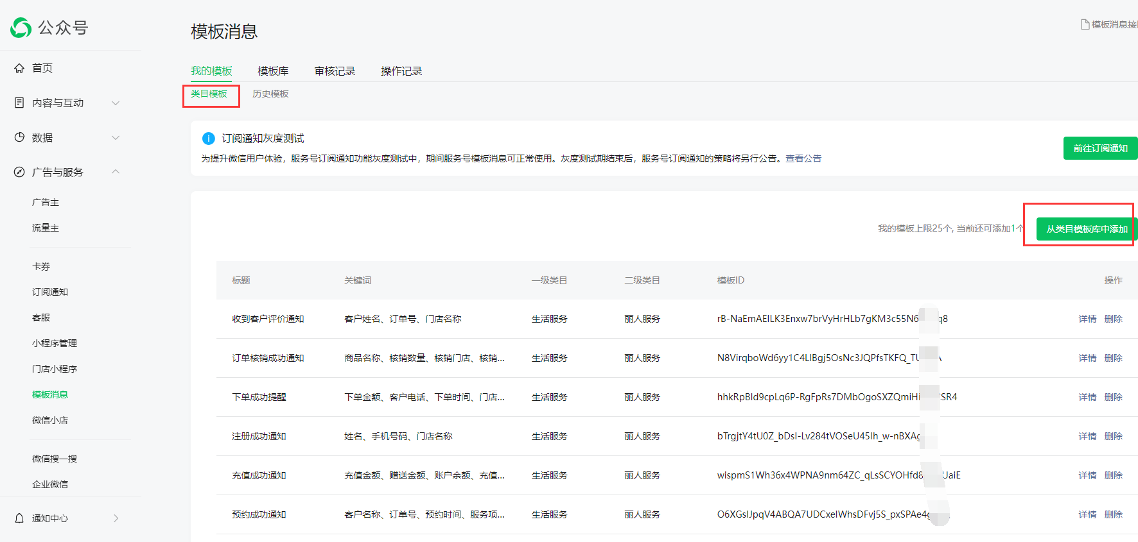Click the compass icon beside 广告与服务
The image size is (1138, 542).
click(x=19, y=172)
